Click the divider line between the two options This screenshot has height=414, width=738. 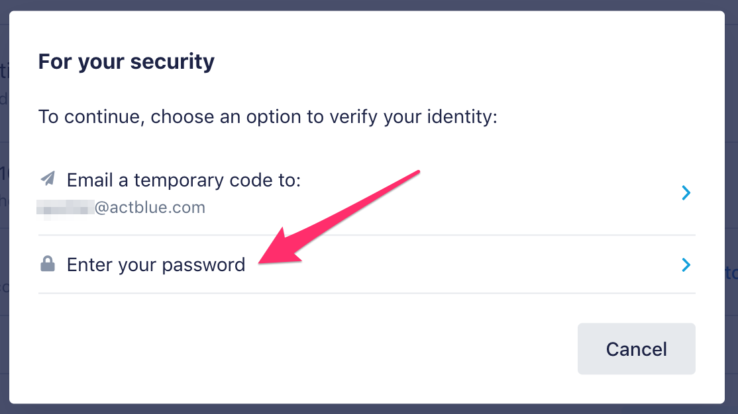pos(366,235)
